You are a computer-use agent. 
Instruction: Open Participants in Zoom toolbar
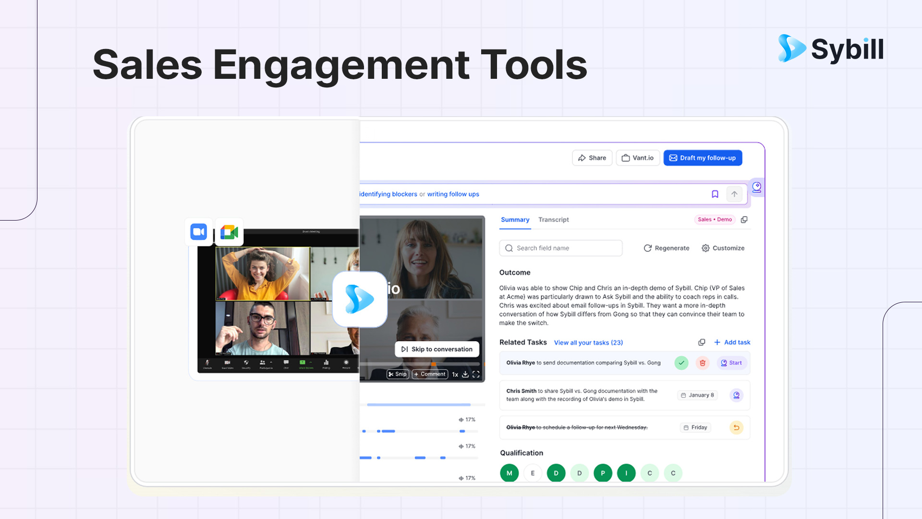tap(266, 364)
